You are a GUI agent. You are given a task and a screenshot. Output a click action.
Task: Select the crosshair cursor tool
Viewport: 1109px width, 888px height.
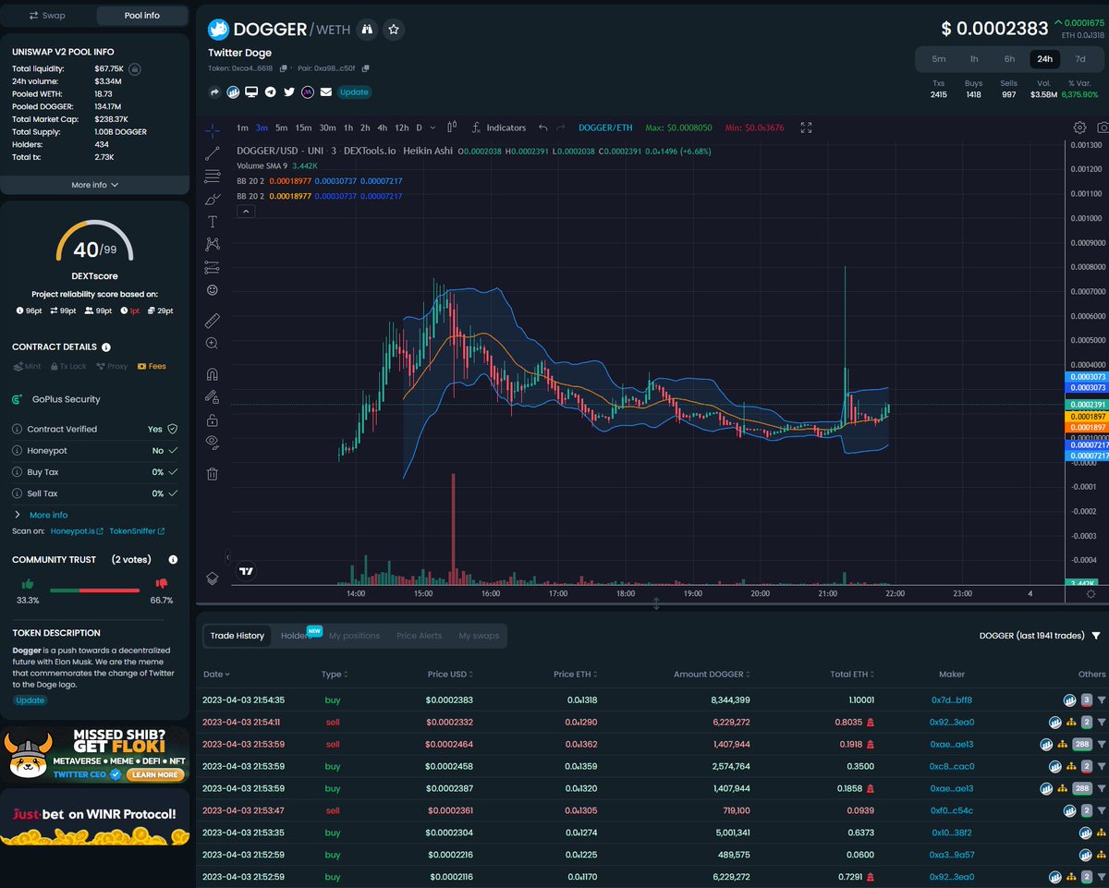pyautogui.click(x=213, y=130)
